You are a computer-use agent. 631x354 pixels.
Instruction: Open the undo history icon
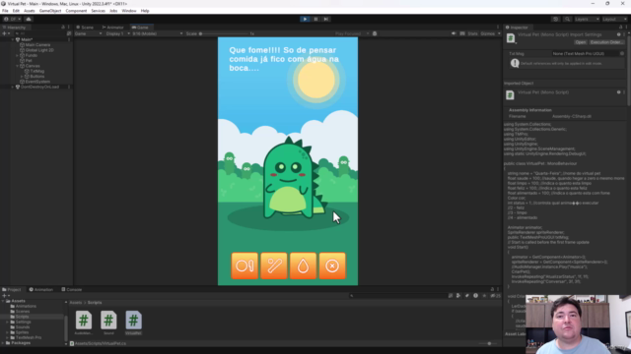(556, 19)
